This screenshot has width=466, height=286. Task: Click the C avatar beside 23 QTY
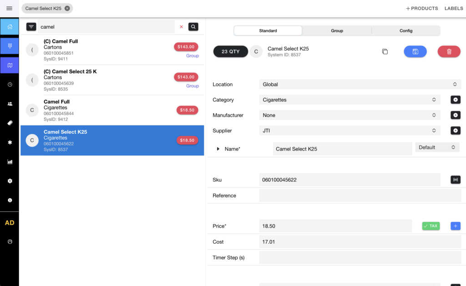(256, 52)
